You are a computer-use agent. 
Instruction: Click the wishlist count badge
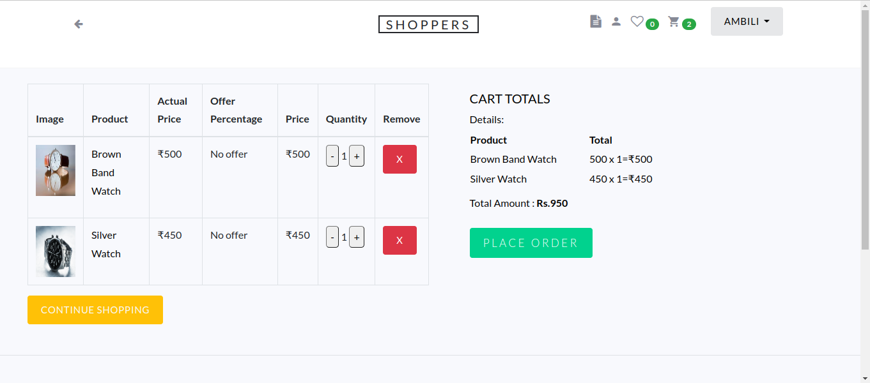(x=651, y=24)
